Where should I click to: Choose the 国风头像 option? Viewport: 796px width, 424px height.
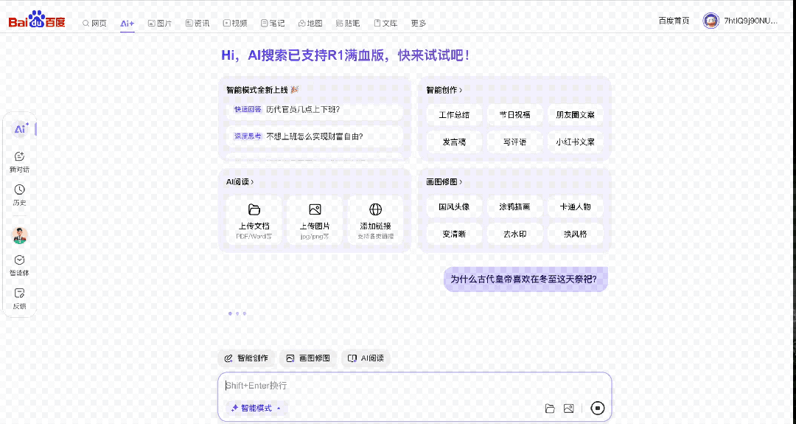(x=454, y=206)
